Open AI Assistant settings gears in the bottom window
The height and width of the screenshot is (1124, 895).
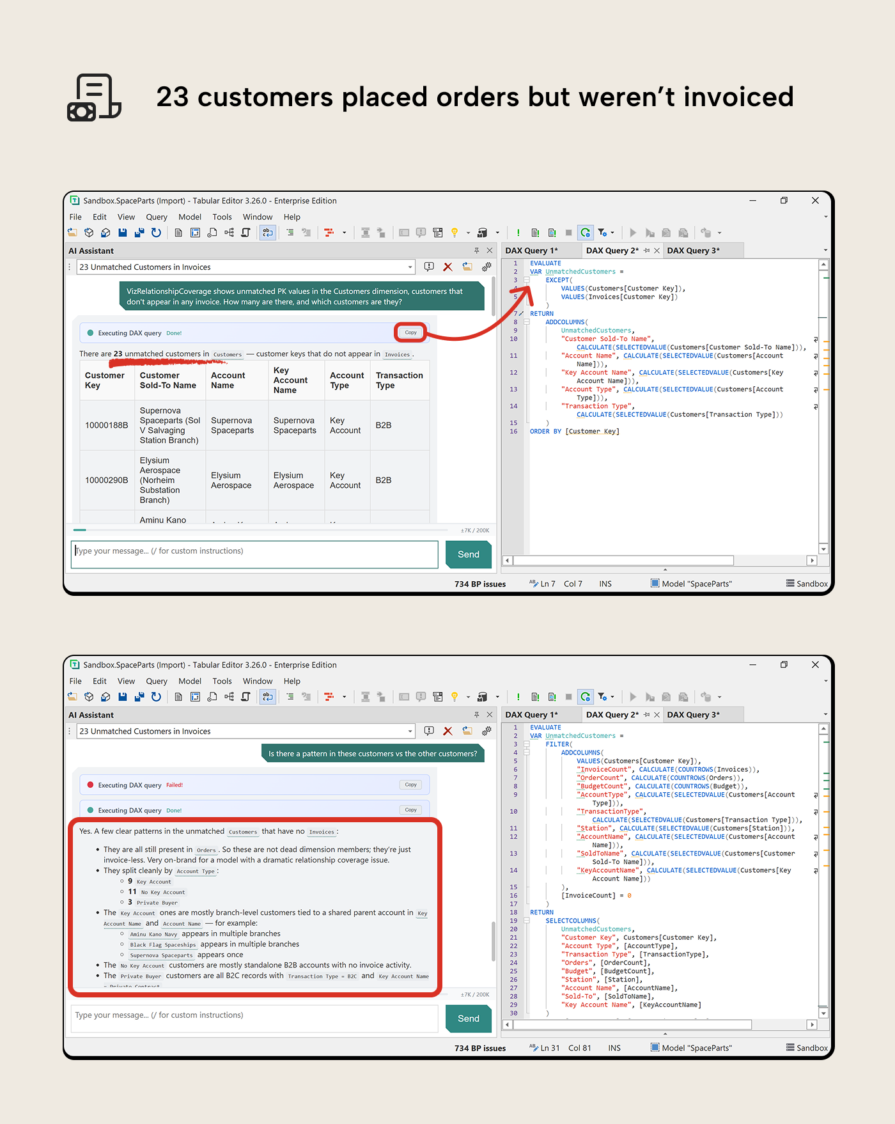click(x=486, y=731)
